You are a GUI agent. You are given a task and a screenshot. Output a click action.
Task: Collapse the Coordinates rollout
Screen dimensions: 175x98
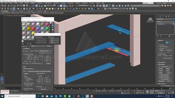point(26,48)
